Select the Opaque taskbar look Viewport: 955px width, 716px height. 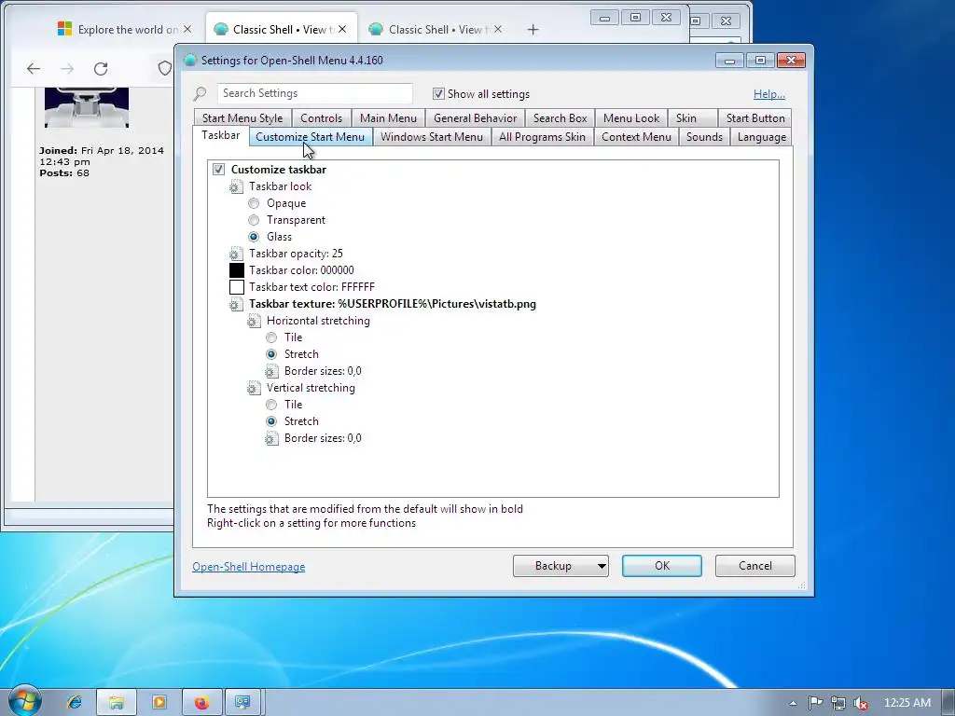coord(254,203)
